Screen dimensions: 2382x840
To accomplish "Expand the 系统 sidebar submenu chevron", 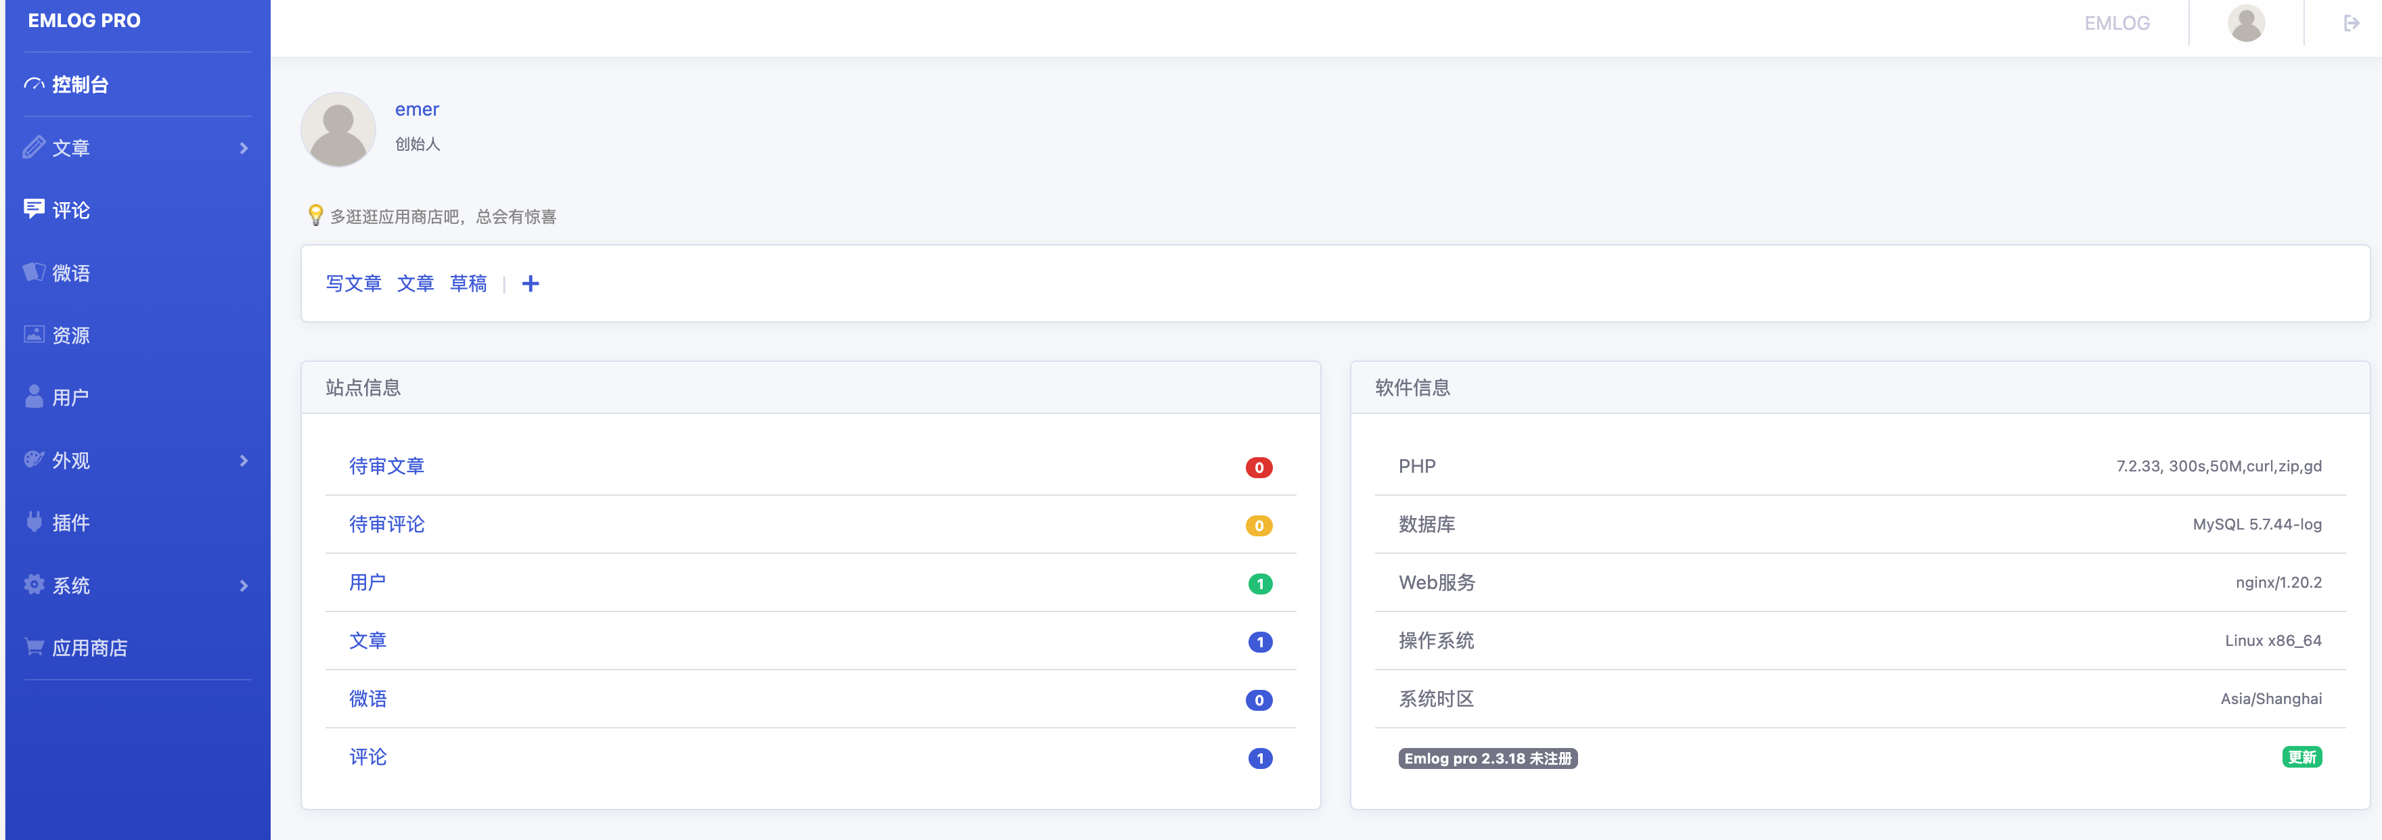I will (x=244, y=585).
